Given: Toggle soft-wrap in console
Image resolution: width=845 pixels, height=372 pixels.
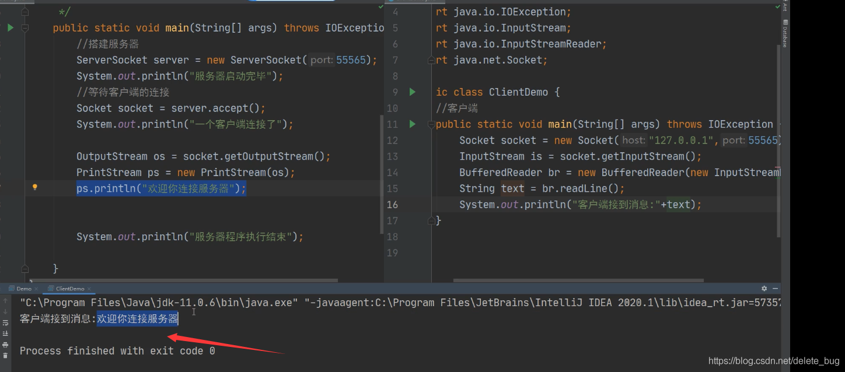Looking at the screenshot, I should point(5,322).
